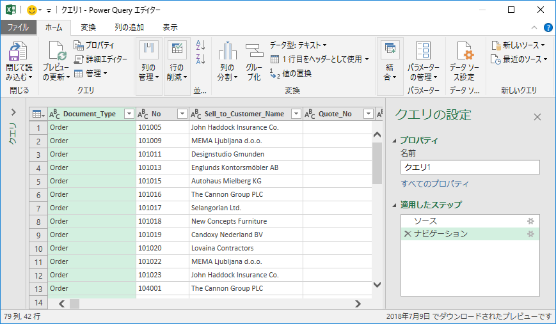The height and width of the screenshot is (324, 556).
Task: Switch to the View (表示) tab
Action: 170,27
